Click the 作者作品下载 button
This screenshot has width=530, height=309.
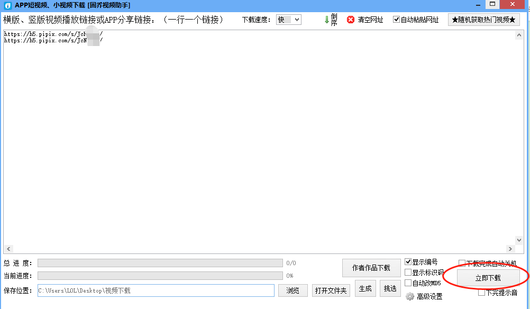point(371,268)
